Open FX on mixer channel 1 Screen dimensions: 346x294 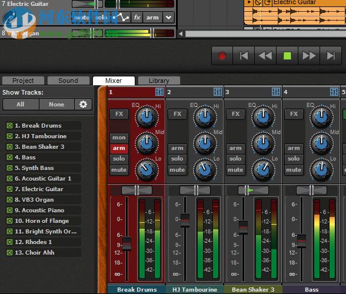[119, 114]
